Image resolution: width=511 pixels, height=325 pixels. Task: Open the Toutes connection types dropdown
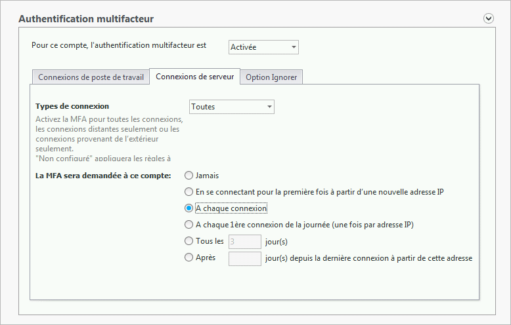coord(232,107)
